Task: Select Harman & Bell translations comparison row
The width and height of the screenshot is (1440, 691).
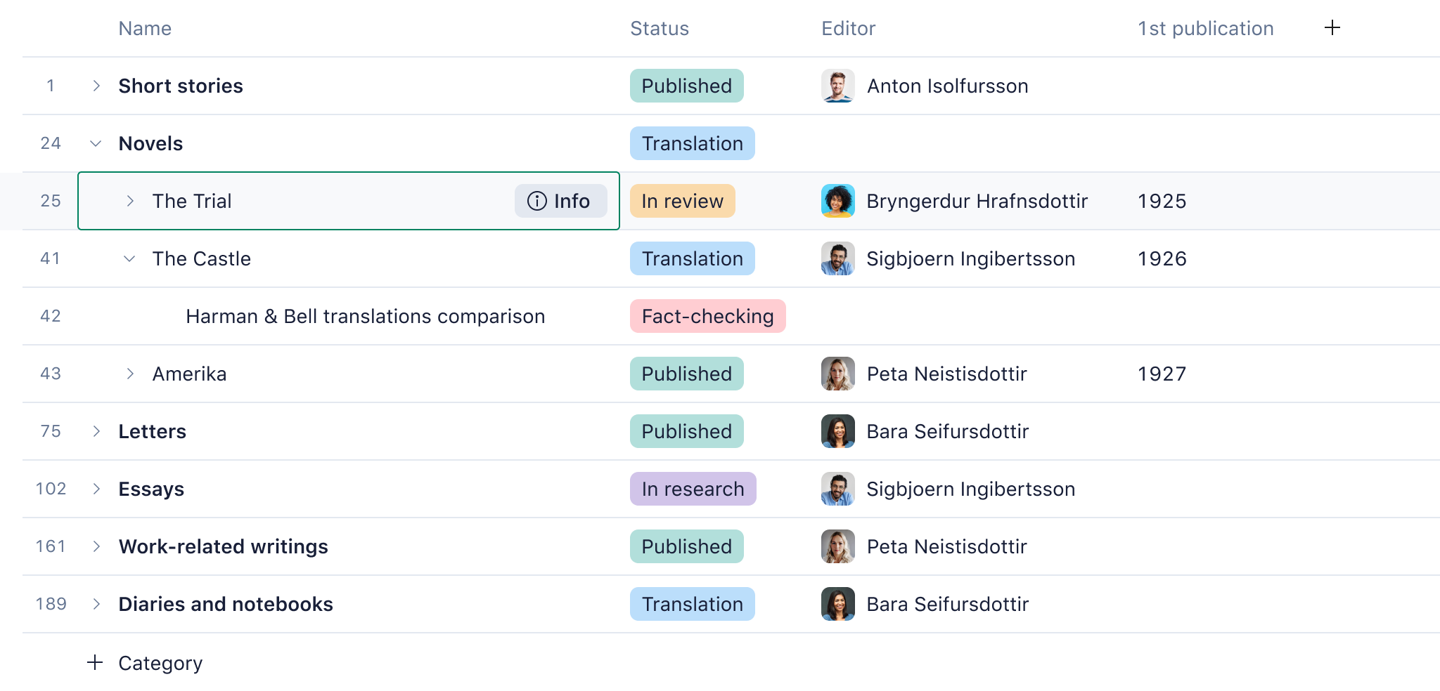Action: [x=731, y=316]
